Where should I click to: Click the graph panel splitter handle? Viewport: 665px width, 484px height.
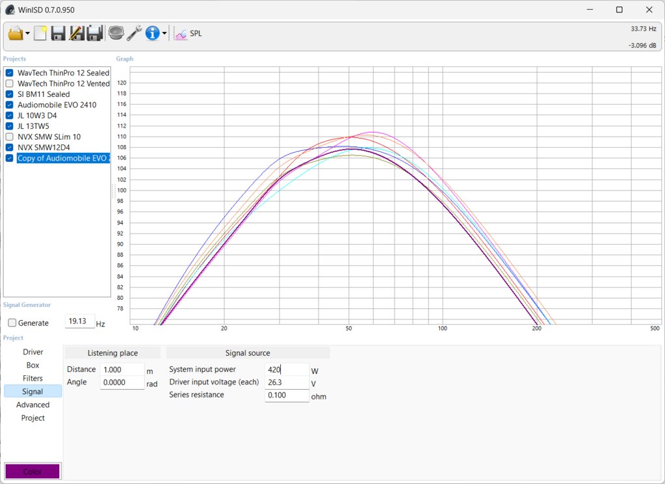coord(113,191)
